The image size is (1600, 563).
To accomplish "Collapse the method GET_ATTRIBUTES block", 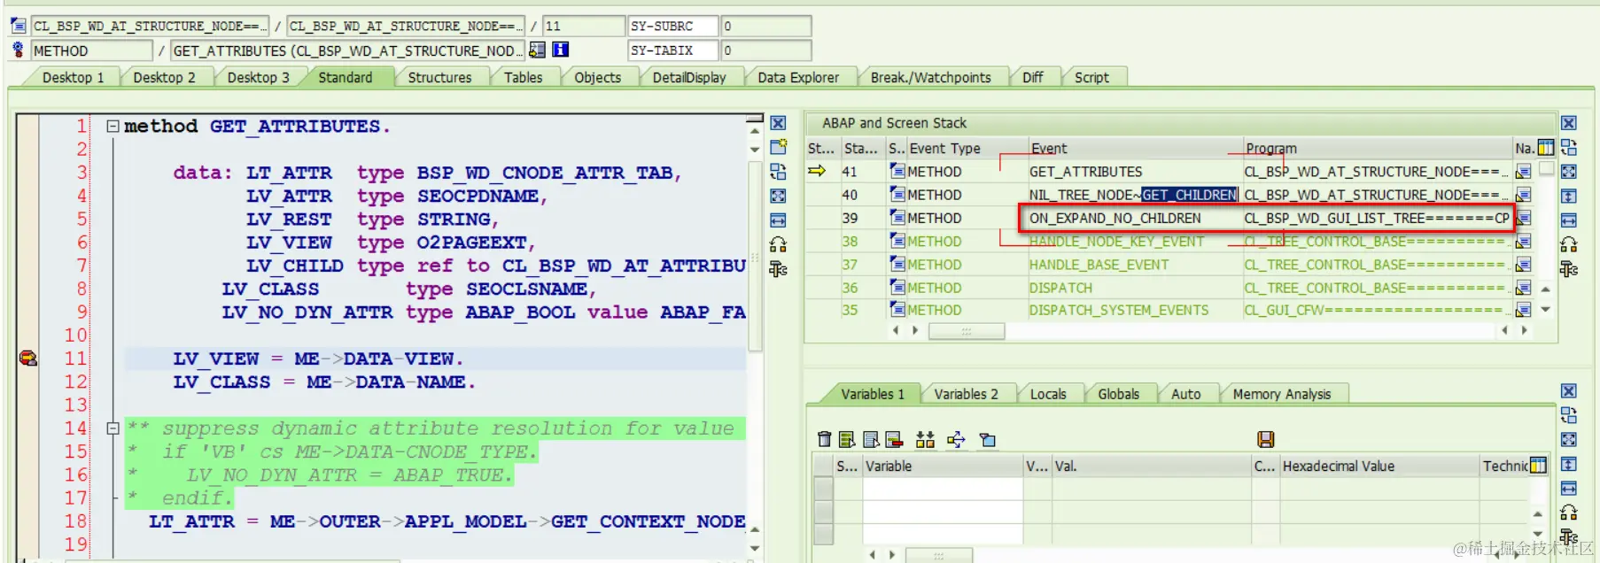I will click(113, 127).
